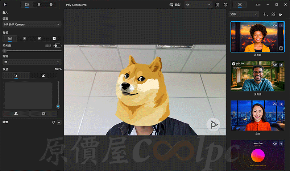Switch presets to grid view
290x171 pixels.
[x=273, y=14]
